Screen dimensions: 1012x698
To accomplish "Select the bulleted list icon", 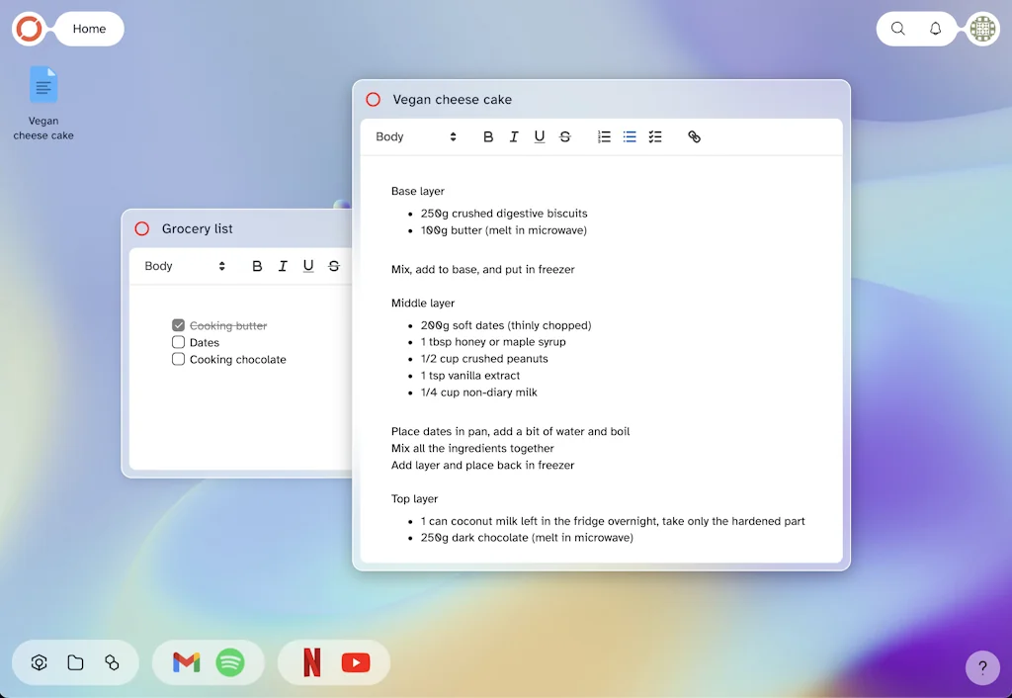I will (x=630, y=137).
